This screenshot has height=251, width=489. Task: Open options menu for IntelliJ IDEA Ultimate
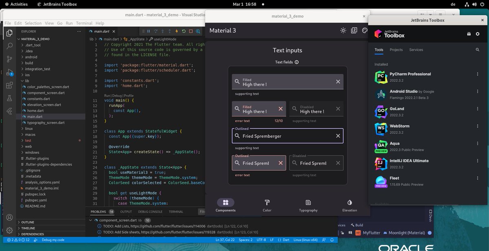478,161
